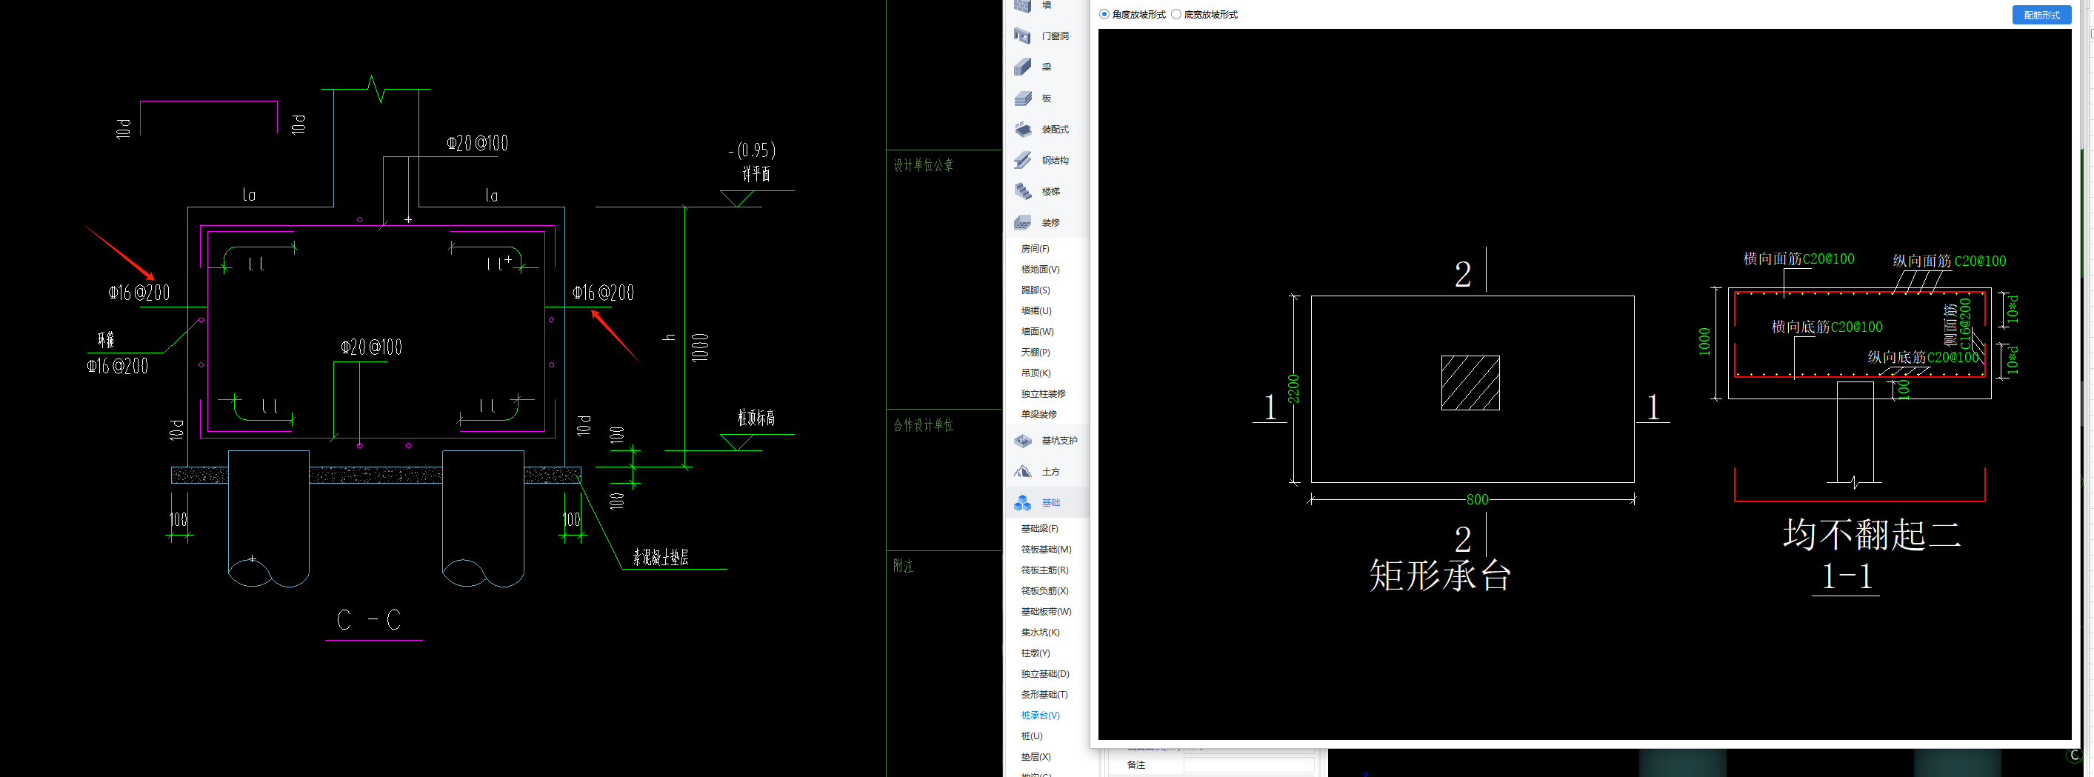The image size is (2094, 777).
Task: Select 基础梁(F) in the foundation list
Action: pyautogui.click(x=1039, y=529)
